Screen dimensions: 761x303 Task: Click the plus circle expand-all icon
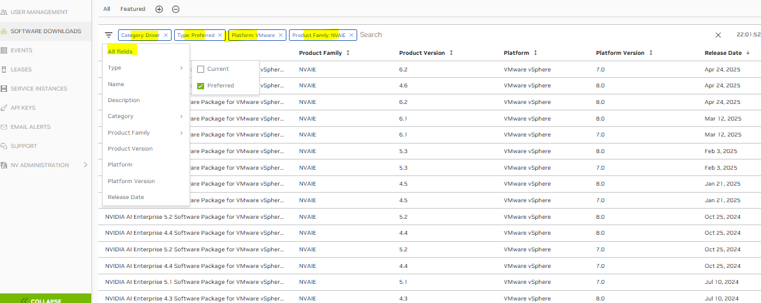click(x=159, y=9)
